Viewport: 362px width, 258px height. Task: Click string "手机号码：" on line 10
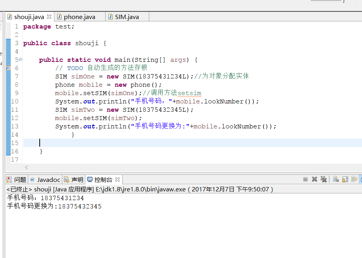point(151,101)
